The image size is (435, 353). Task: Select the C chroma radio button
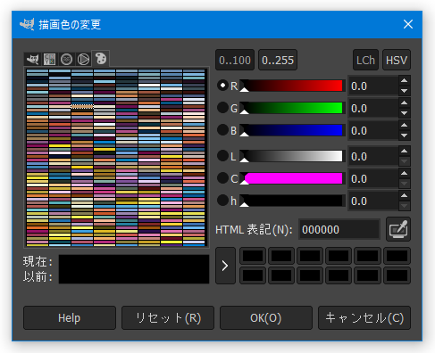point(222,178)
